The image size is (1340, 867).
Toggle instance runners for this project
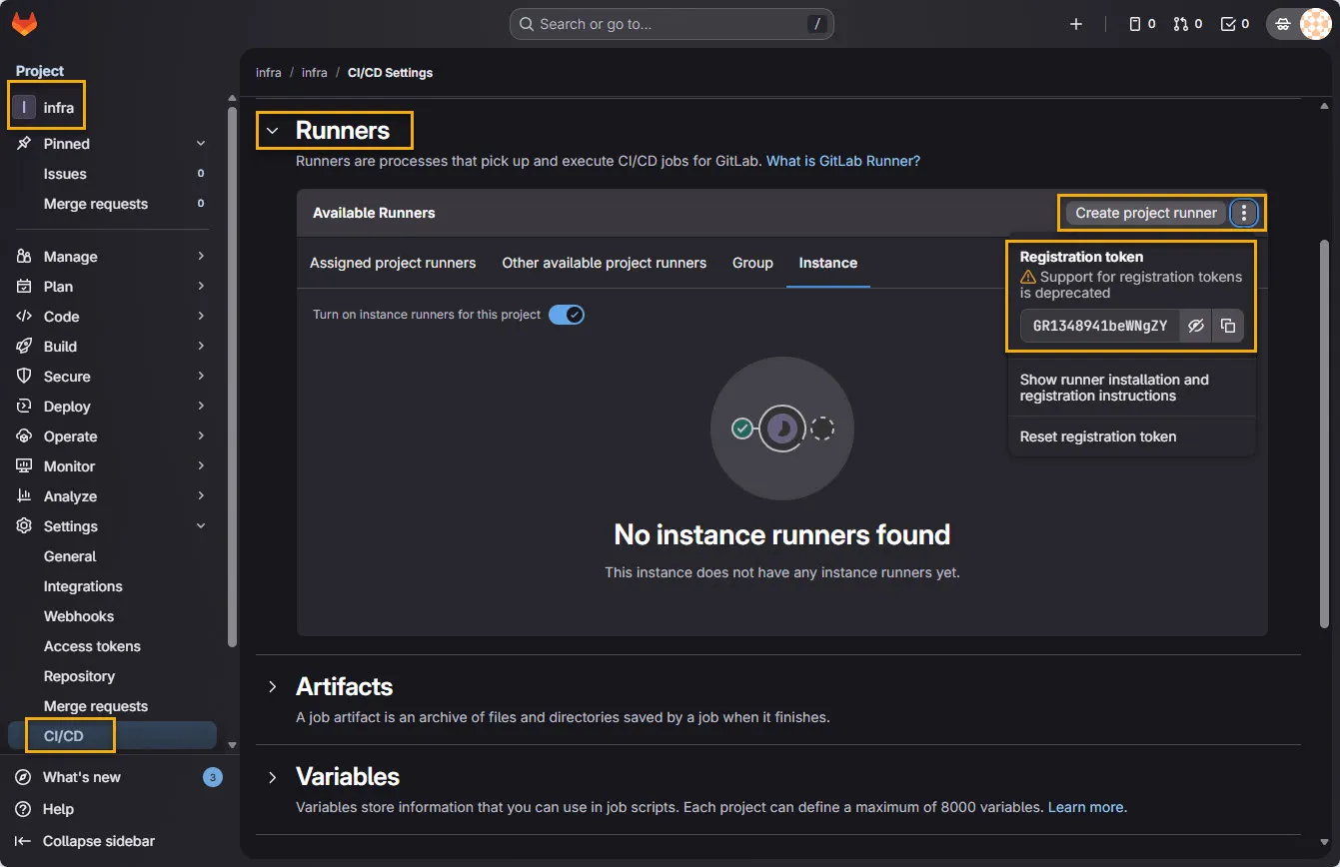(x=567, y=315)
